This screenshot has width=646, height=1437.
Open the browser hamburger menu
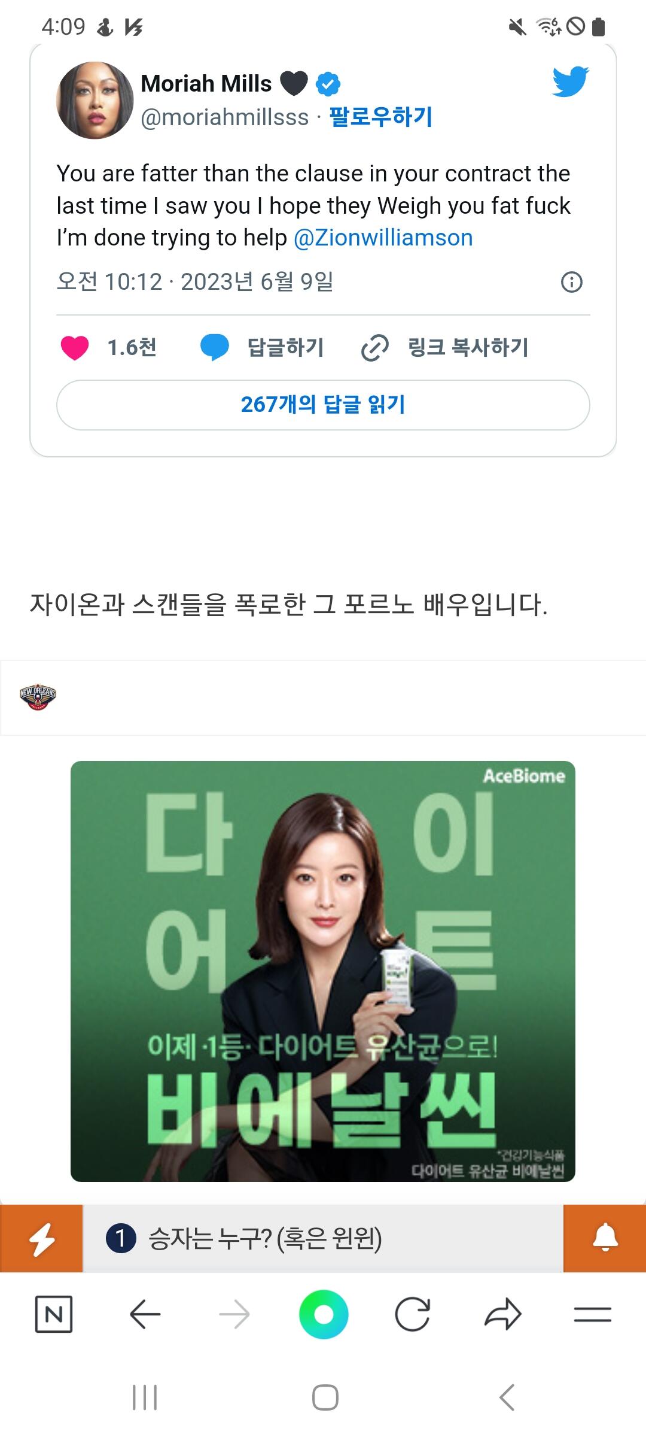click(x=593, y=1314)
